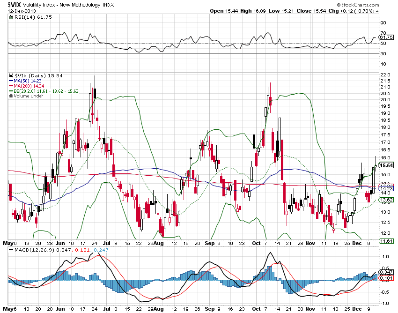Image resolution: width=398 pixels, height=313 pixels.
Task: Click the -0.5 label on the MACD axis
Action: tap(385, 292)
